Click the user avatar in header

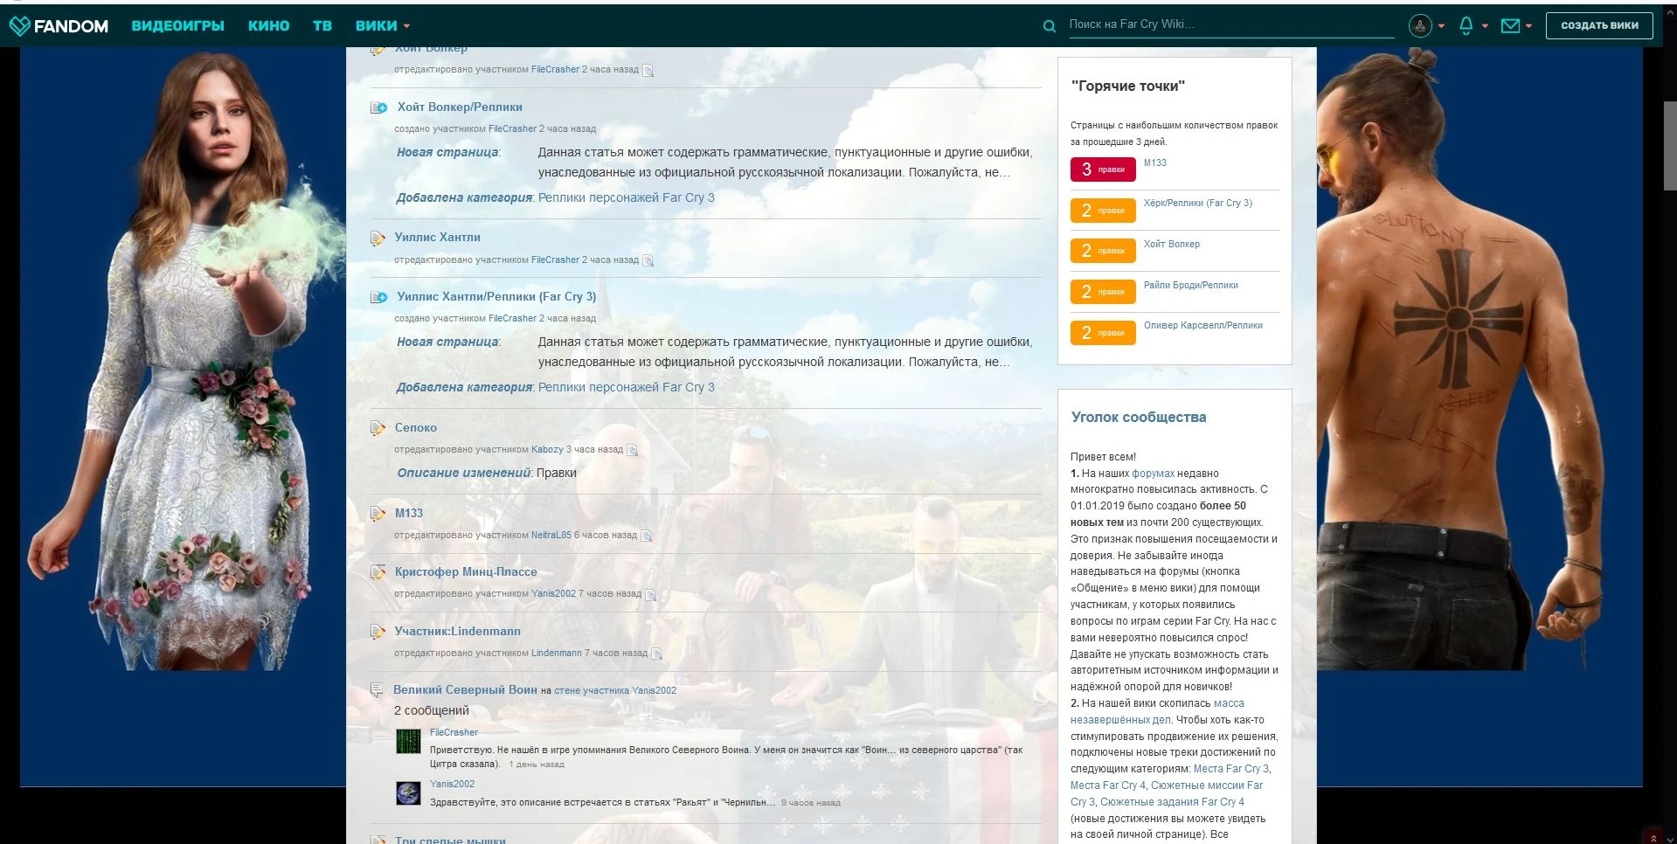(1420, 26)
